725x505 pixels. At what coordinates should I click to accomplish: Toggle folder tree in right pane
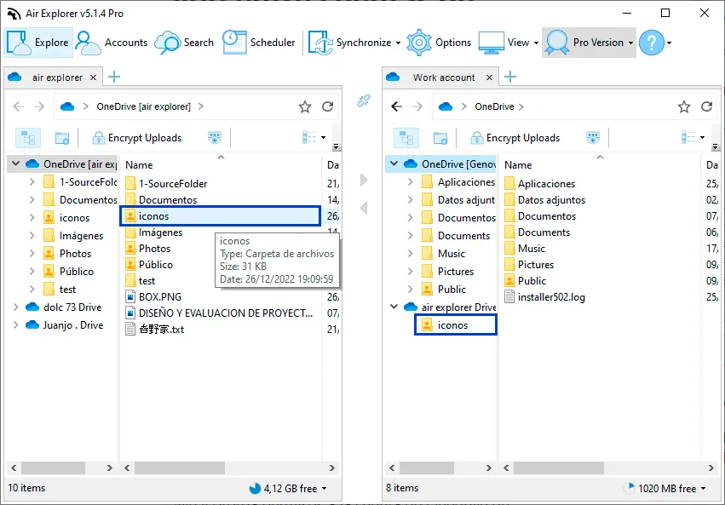click(x=406, y=138)
